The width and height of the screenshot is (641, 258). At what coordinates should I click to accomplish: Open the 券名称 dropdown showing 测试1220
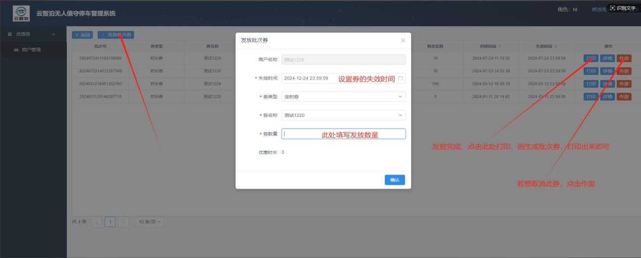click(343, 115)
